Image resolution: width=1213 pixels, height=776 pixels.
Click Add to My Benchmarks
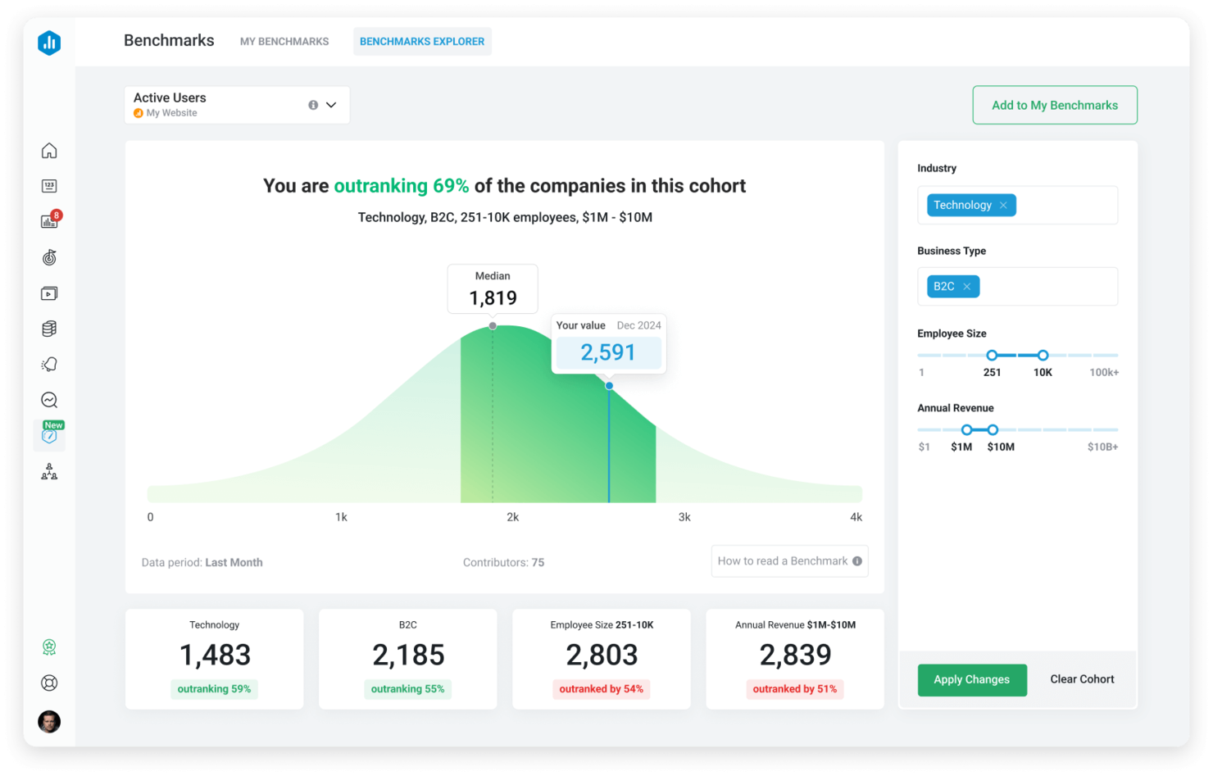coord(1054,105)
